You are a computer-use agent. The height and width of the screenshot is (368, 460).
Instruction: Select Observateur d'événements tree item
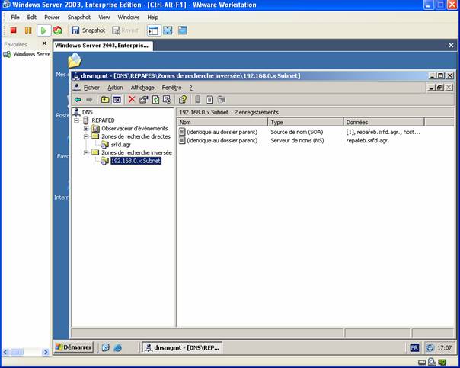coord(135,129)
